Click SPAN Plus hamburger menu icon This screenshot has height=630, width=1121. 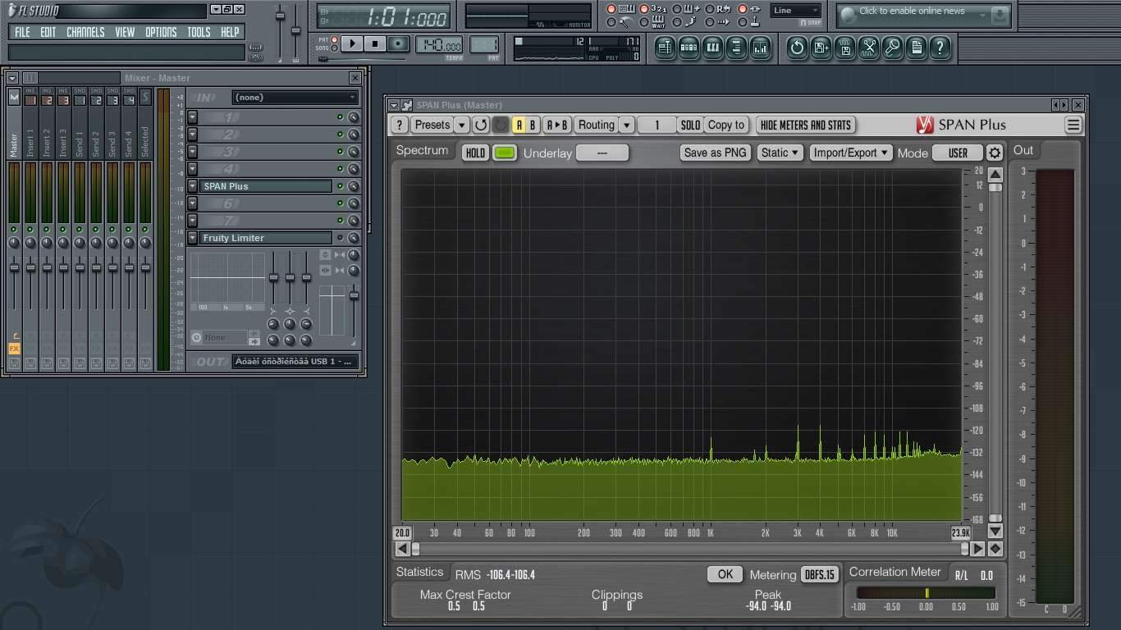tap(1073, 126)
